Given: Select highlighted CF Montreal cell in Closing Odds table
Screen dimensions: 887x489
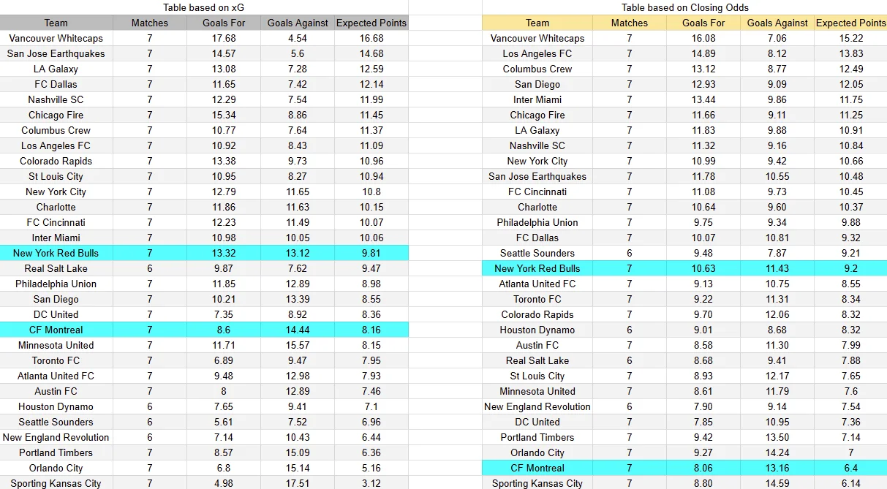Looking at the screenshot, I should pos(537,468).
